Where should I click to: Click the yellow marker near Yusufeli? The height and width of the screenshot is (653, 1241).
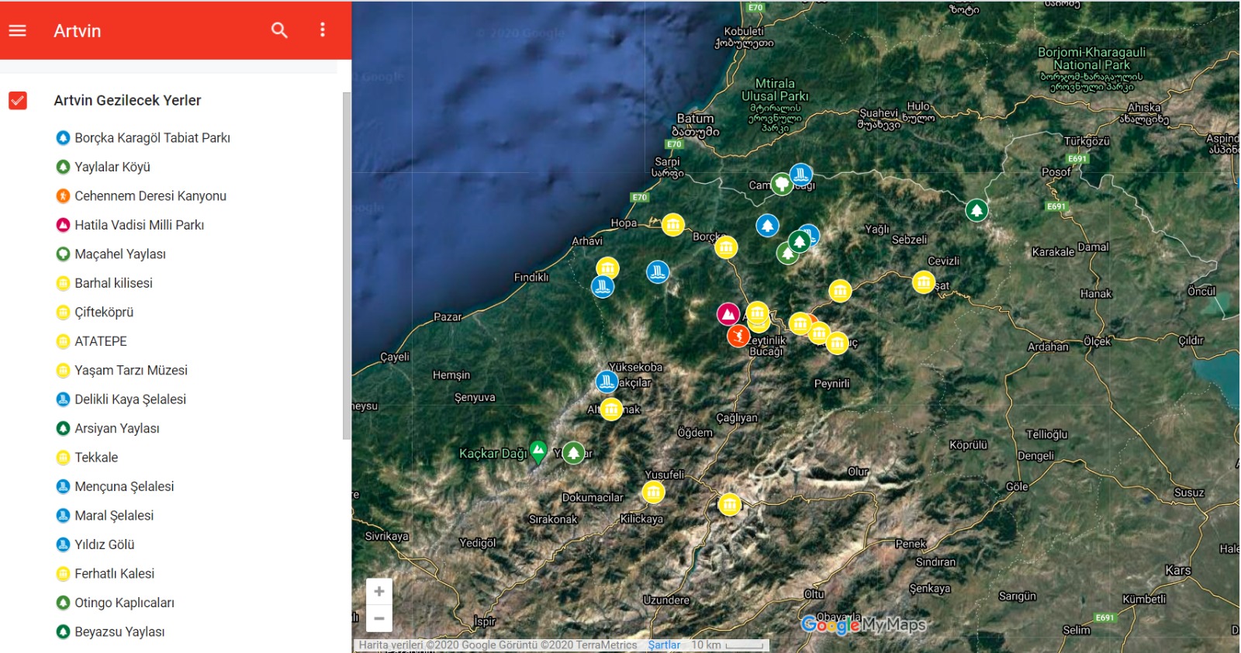click(x=654, y=492)
